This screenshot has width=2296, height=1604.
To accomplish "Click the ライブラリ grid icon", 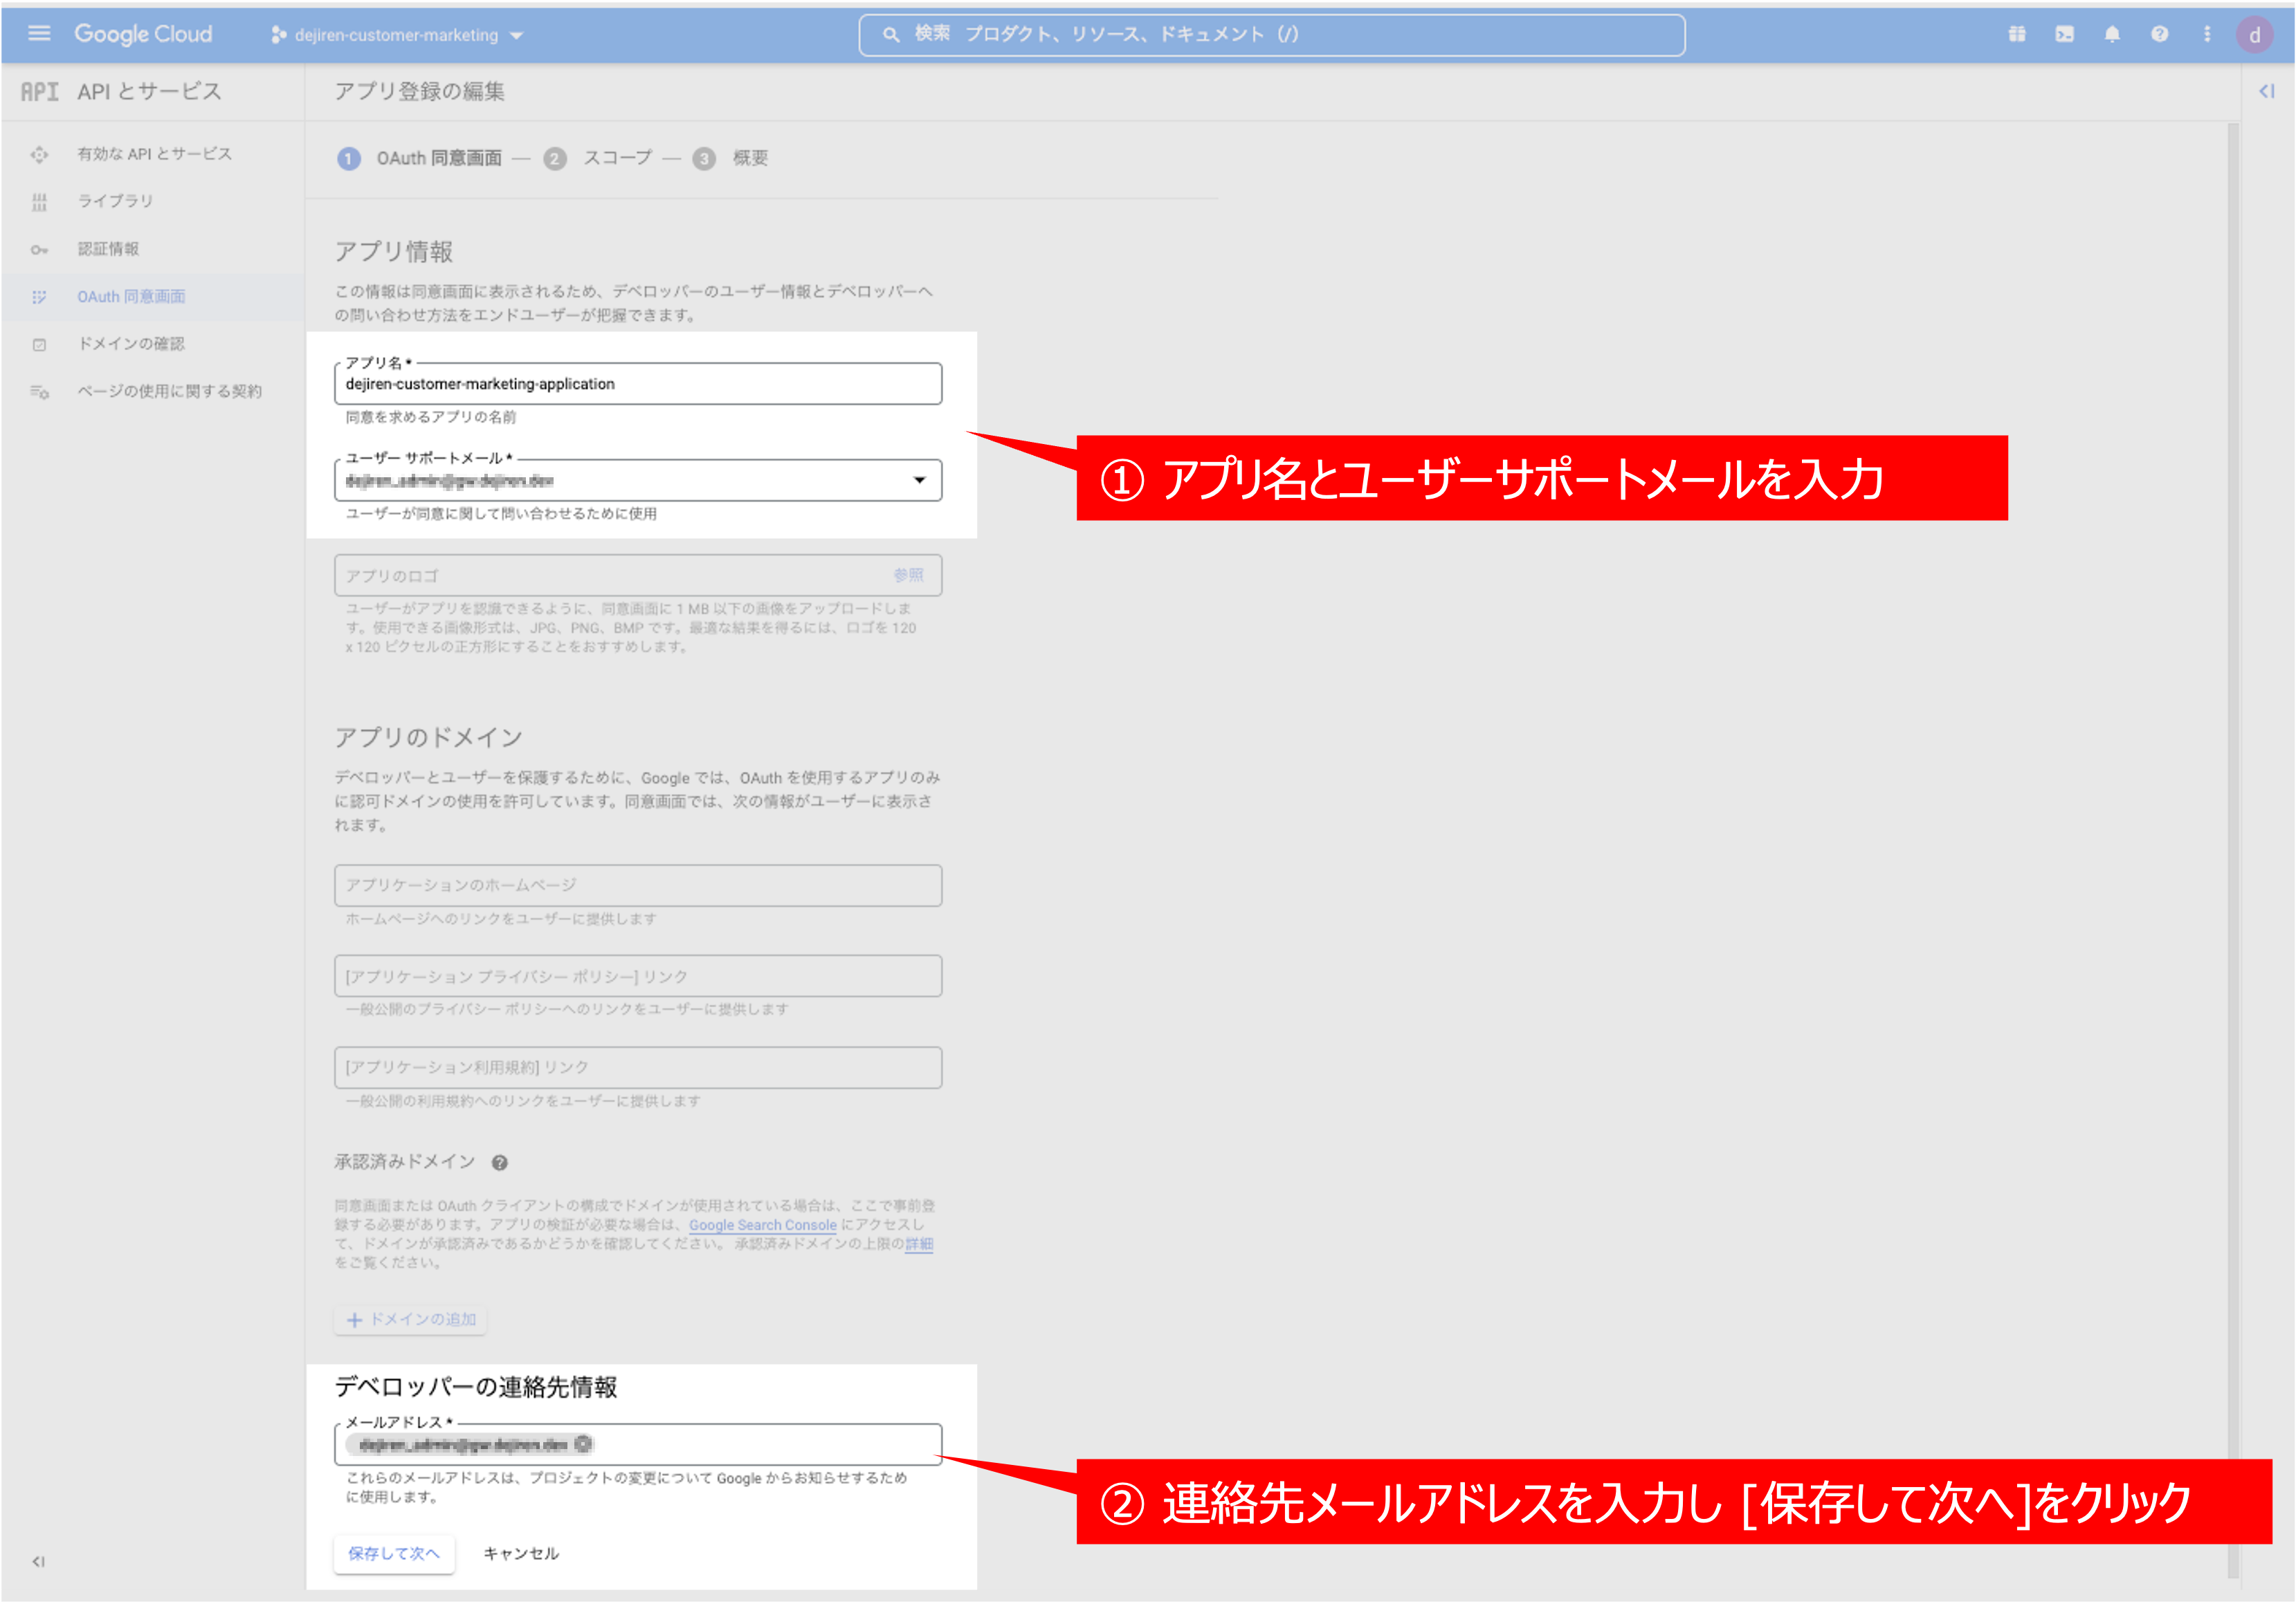I will click(39, 202).
